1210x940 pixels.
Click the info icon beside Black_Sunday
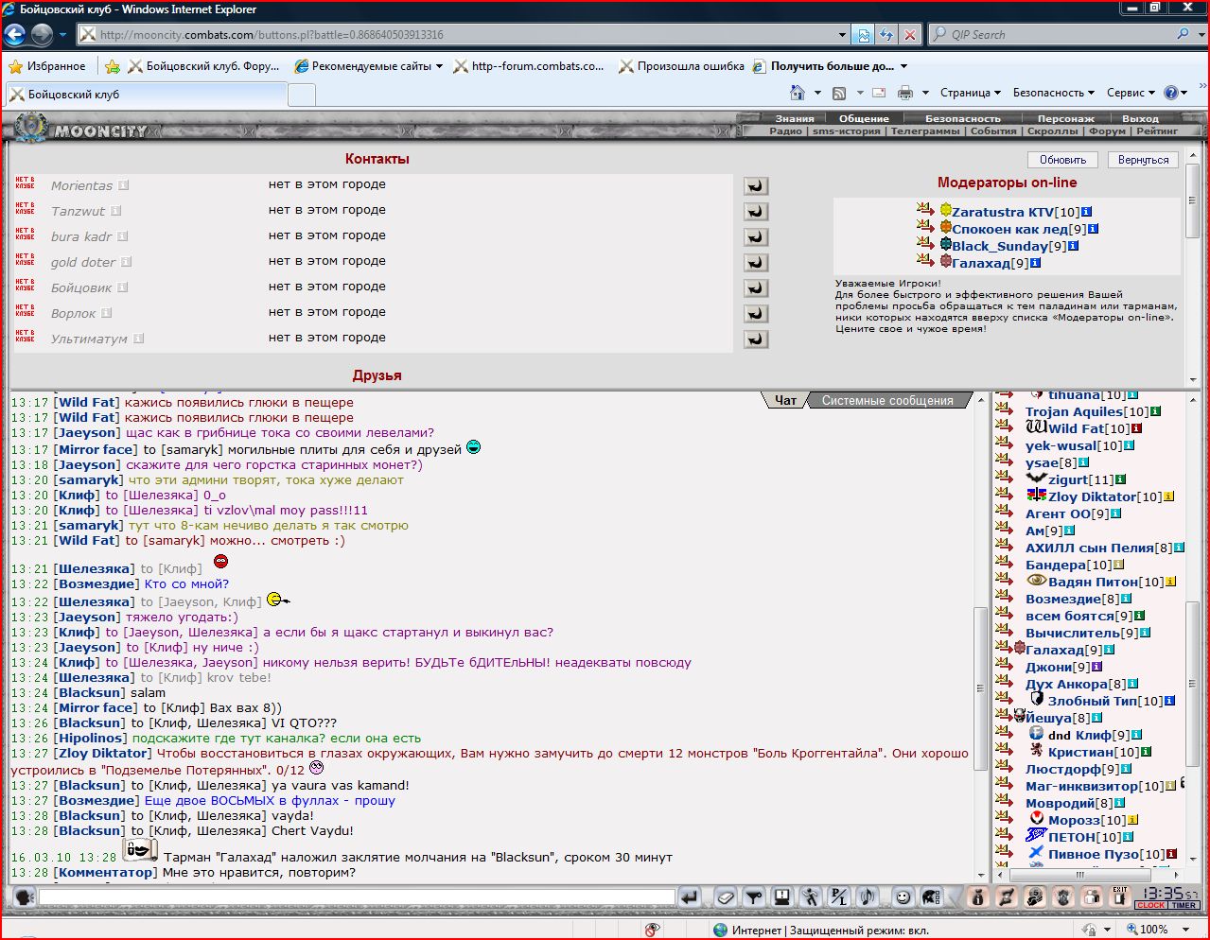tap(1073, 246)
